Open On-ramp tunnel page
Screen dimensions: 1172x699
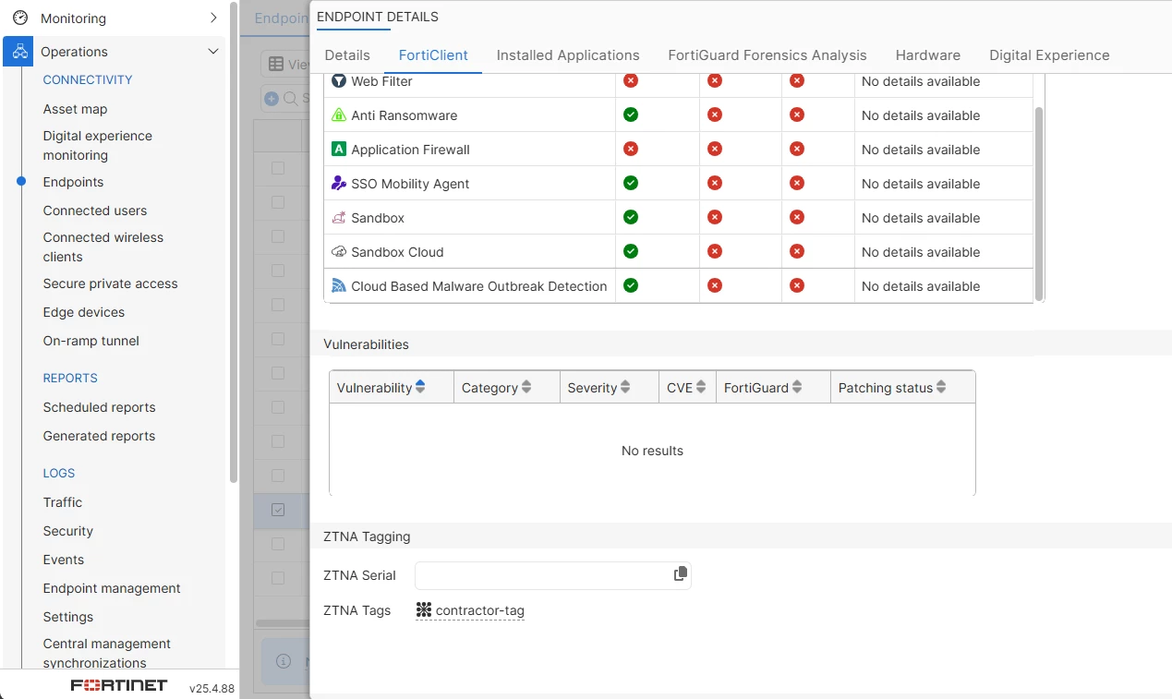91,341
